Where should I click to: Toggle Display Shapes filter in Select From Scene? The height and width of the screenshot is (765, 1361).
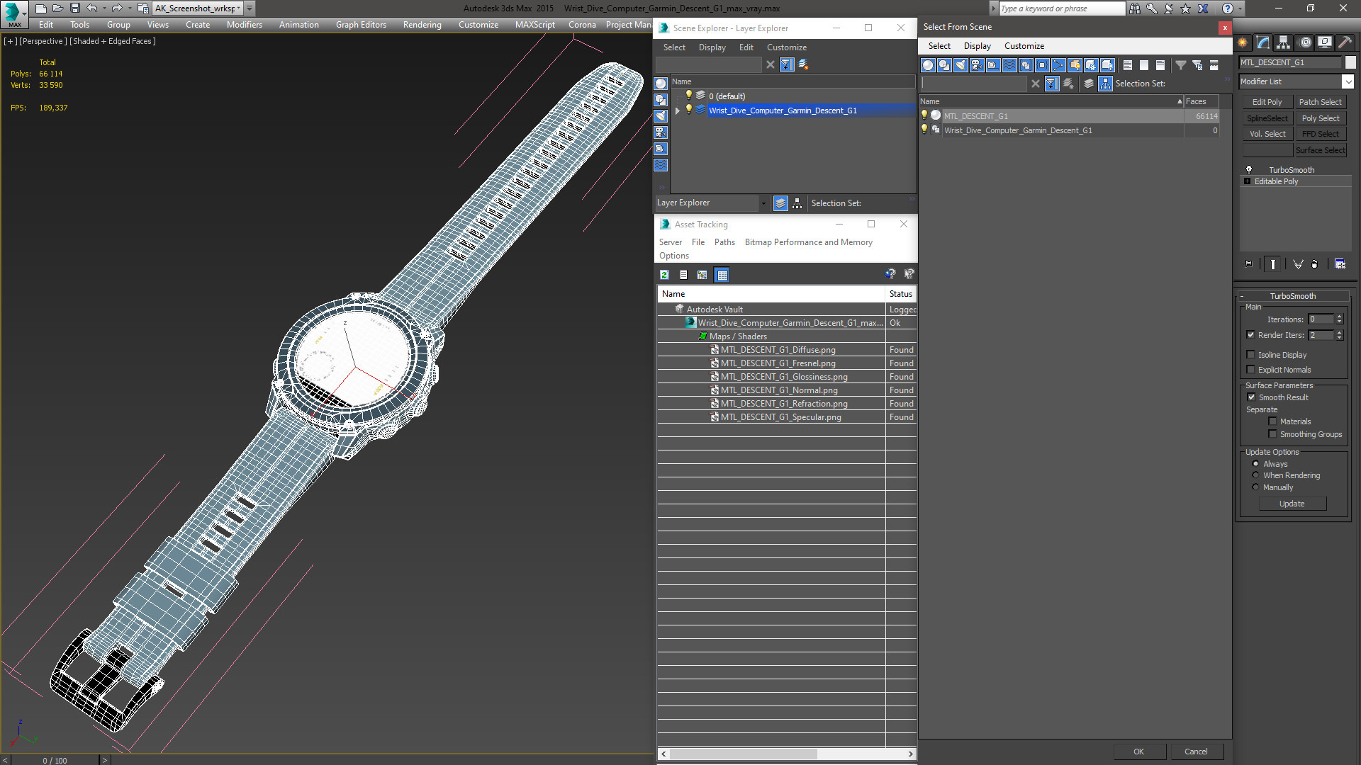coord(944,65)
